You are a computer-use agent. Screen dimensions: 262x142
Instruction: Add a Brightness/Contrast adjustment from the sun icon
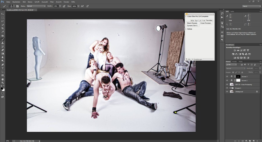tap(235, 50)
